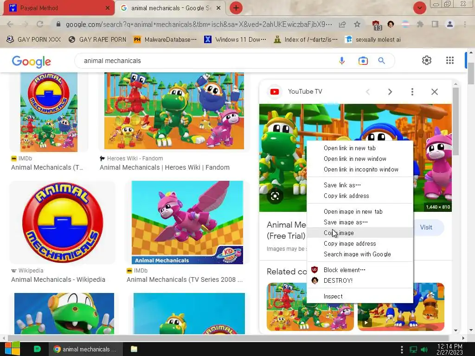This screenshot has width=475, height=356.
Task: Click the browser address bar URL
Action: click(x=199, y=24)
